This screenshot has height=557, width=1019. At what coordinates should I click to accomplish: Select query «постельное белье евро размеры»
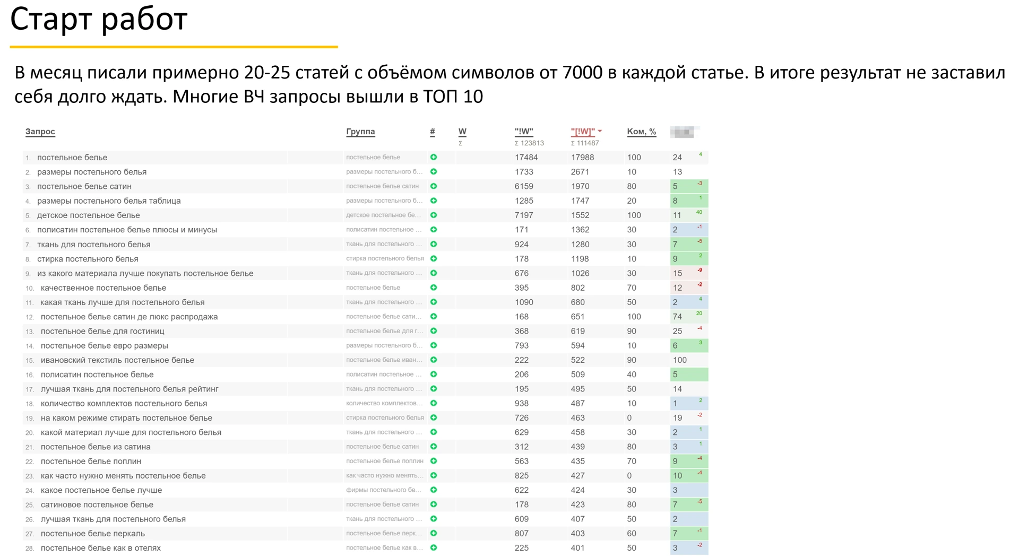tap(105, 346)
